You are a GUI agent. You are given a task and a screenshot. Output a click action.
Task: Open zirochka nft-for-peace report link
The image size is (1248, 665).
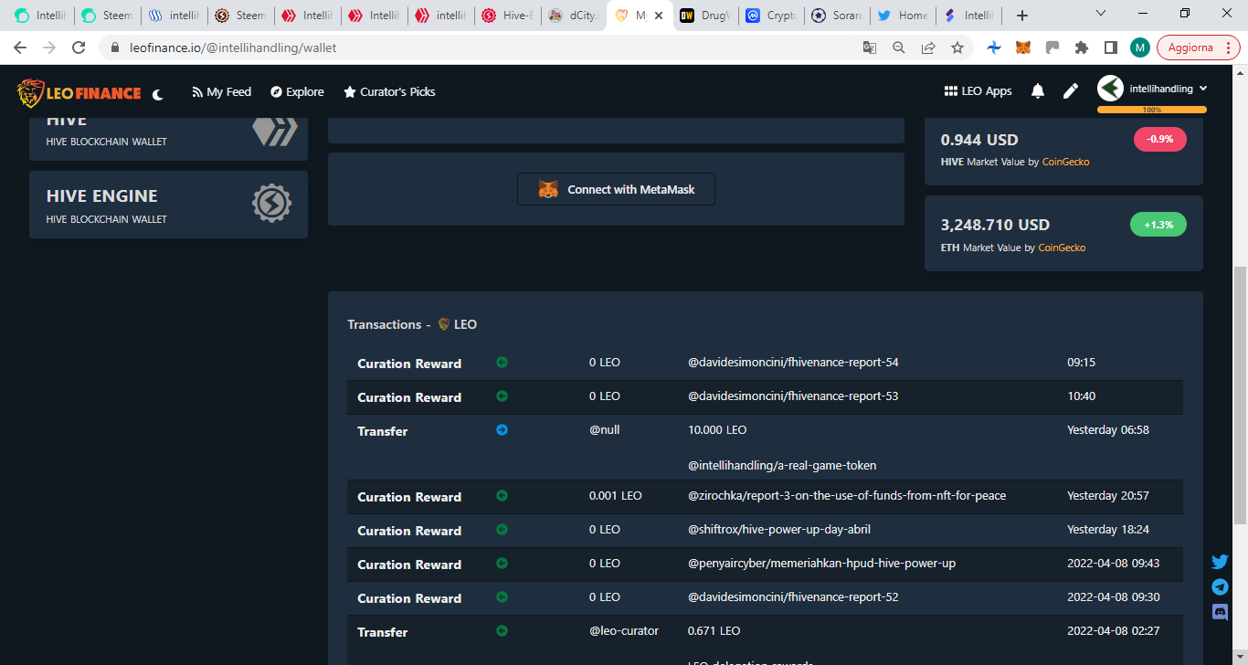[x=847, y=496]
